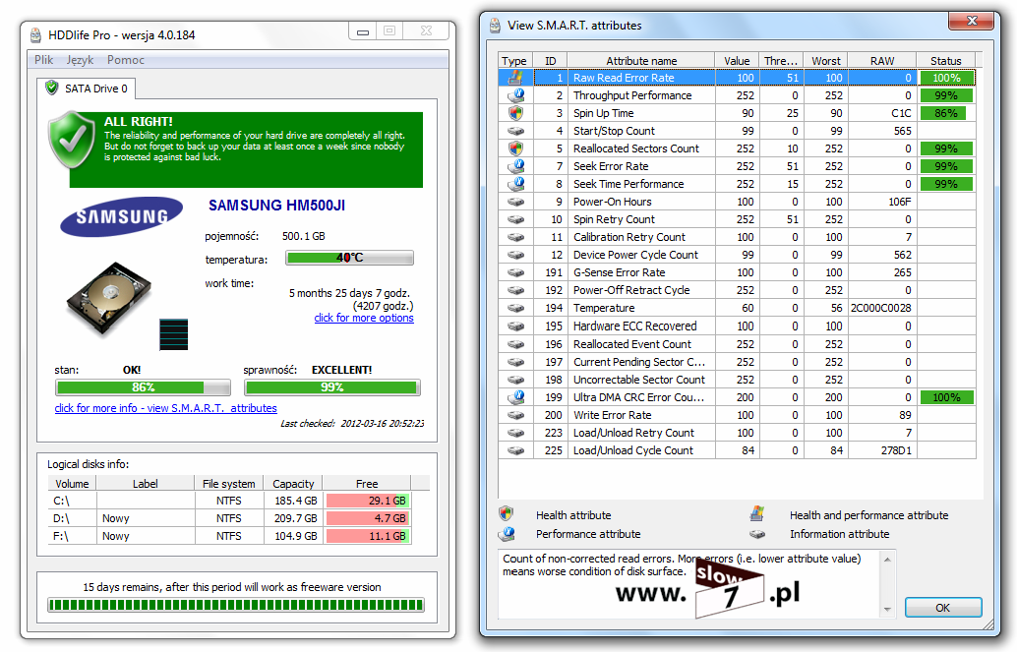Click the Ultra DMA CRC Error type icon

click(516, 397)
